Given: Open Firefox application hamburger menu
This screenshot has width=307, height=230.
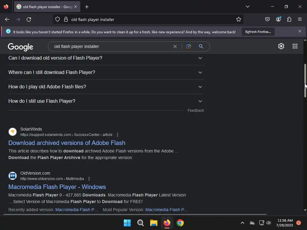Looking at the screenshot, I should coord(300,19).
